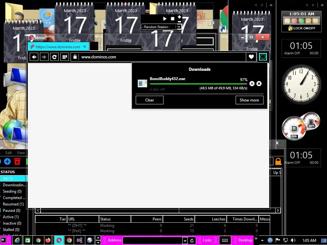Select the Downloading status filter
Viewport: 327px width, 245px height.
point(14,185)
